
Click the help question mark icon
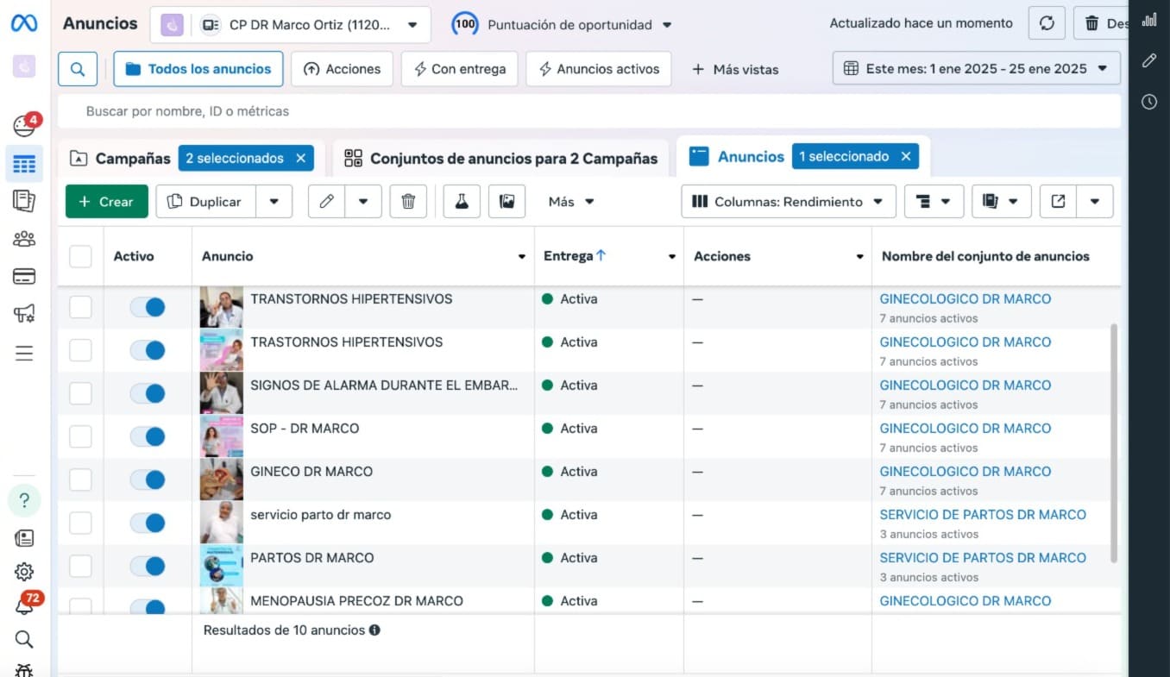click(x=24, y=500)
